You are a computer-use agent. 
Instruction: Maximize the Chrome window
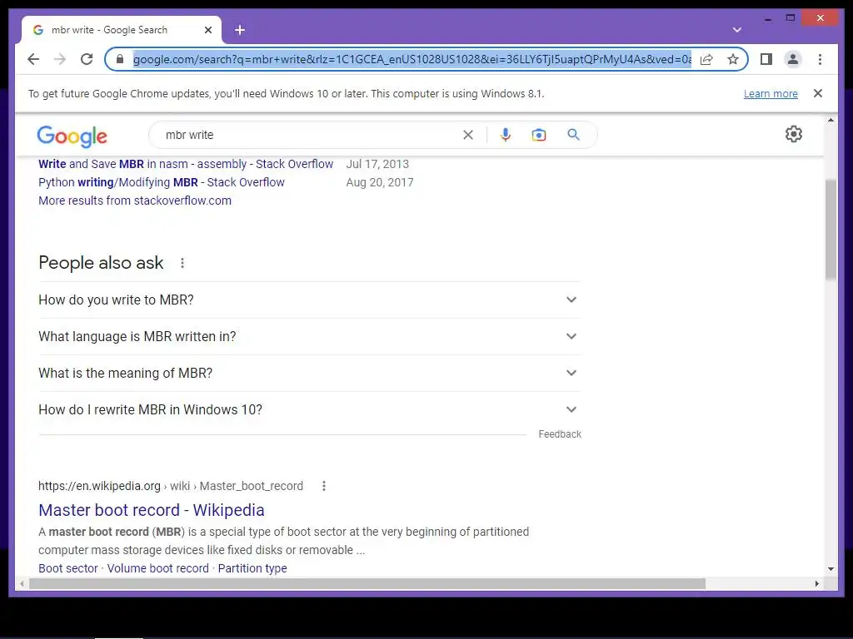(x=791, y=18)
